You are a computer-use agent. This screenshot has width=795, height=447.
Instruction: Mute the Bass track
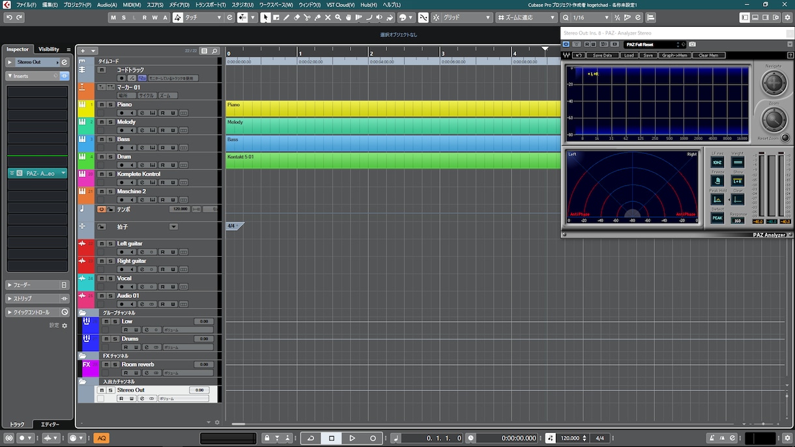pos(102,139)
